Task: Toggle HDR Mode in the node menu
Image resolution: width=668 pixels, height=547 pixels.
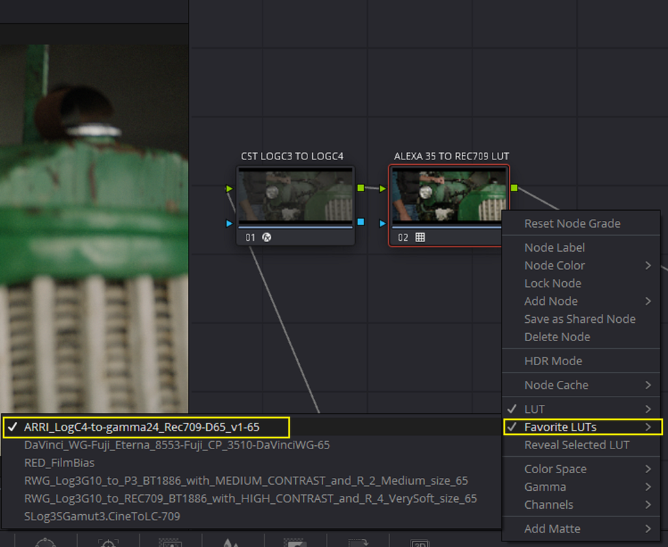Action: [x=581, y=361]
